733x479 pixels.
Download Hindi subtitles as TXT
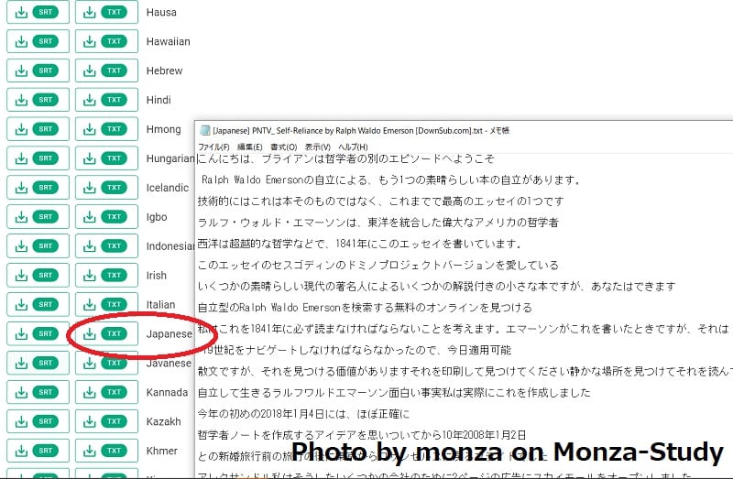click(105, 101)
